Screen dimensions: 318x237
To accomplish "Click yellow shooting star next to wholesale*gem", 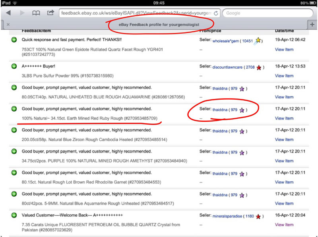I will 257,41.
